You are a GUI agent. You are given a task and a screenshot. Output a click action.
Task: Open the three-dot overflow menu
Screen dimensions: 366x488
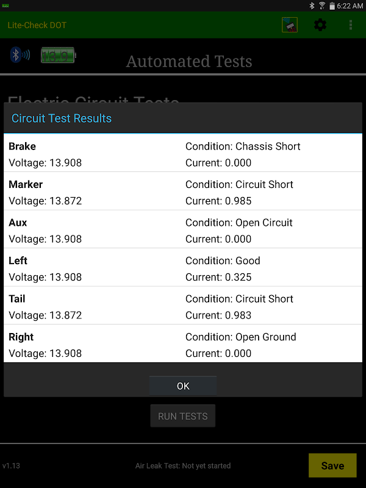coord(351,25)
